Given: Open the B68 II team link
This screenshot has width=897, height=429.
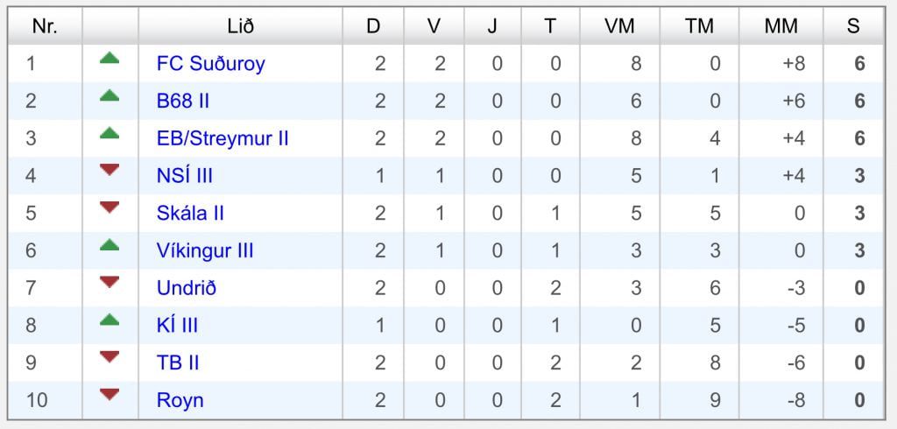Looking at the screenshot, I should click(183, 102).
